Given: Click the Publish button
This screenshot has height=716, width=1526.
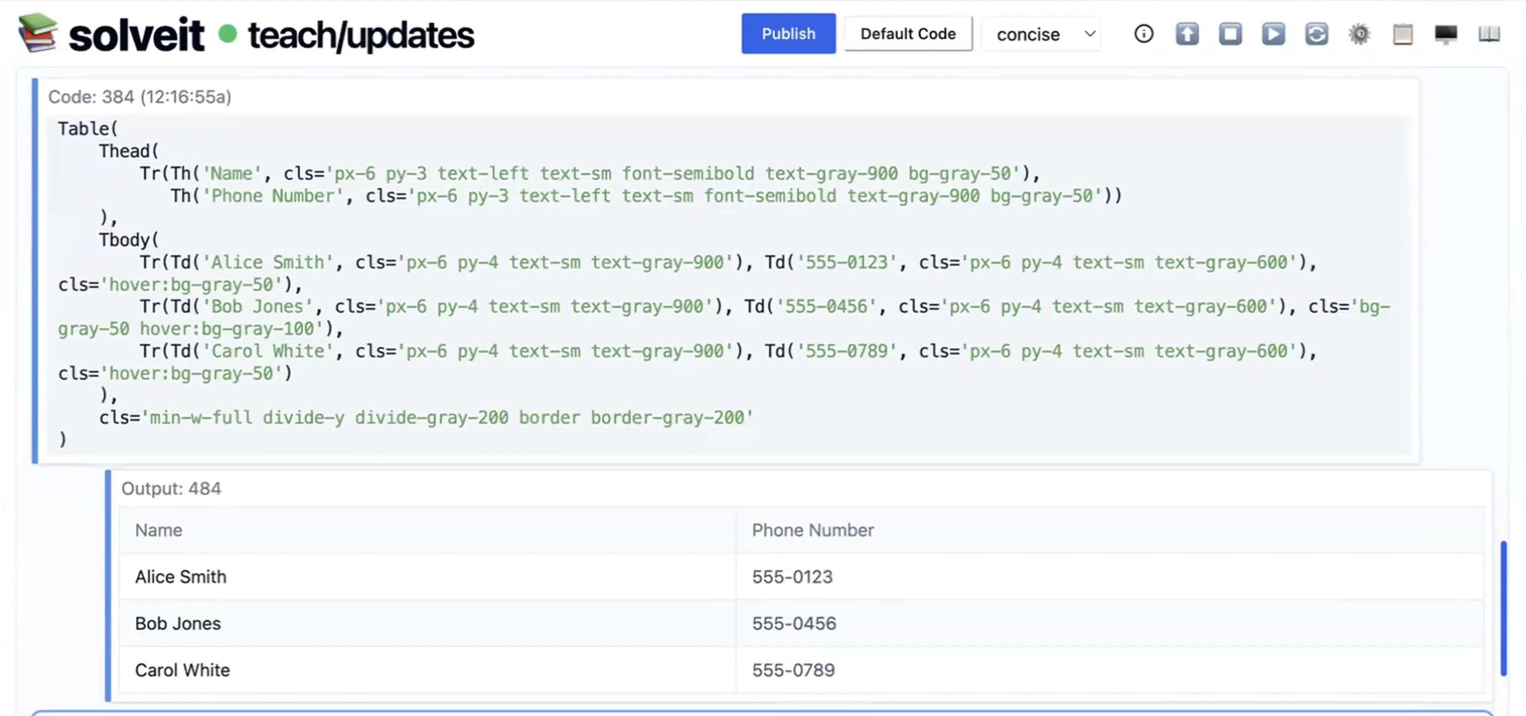Looking at the screenshot, I should (788, 34).
